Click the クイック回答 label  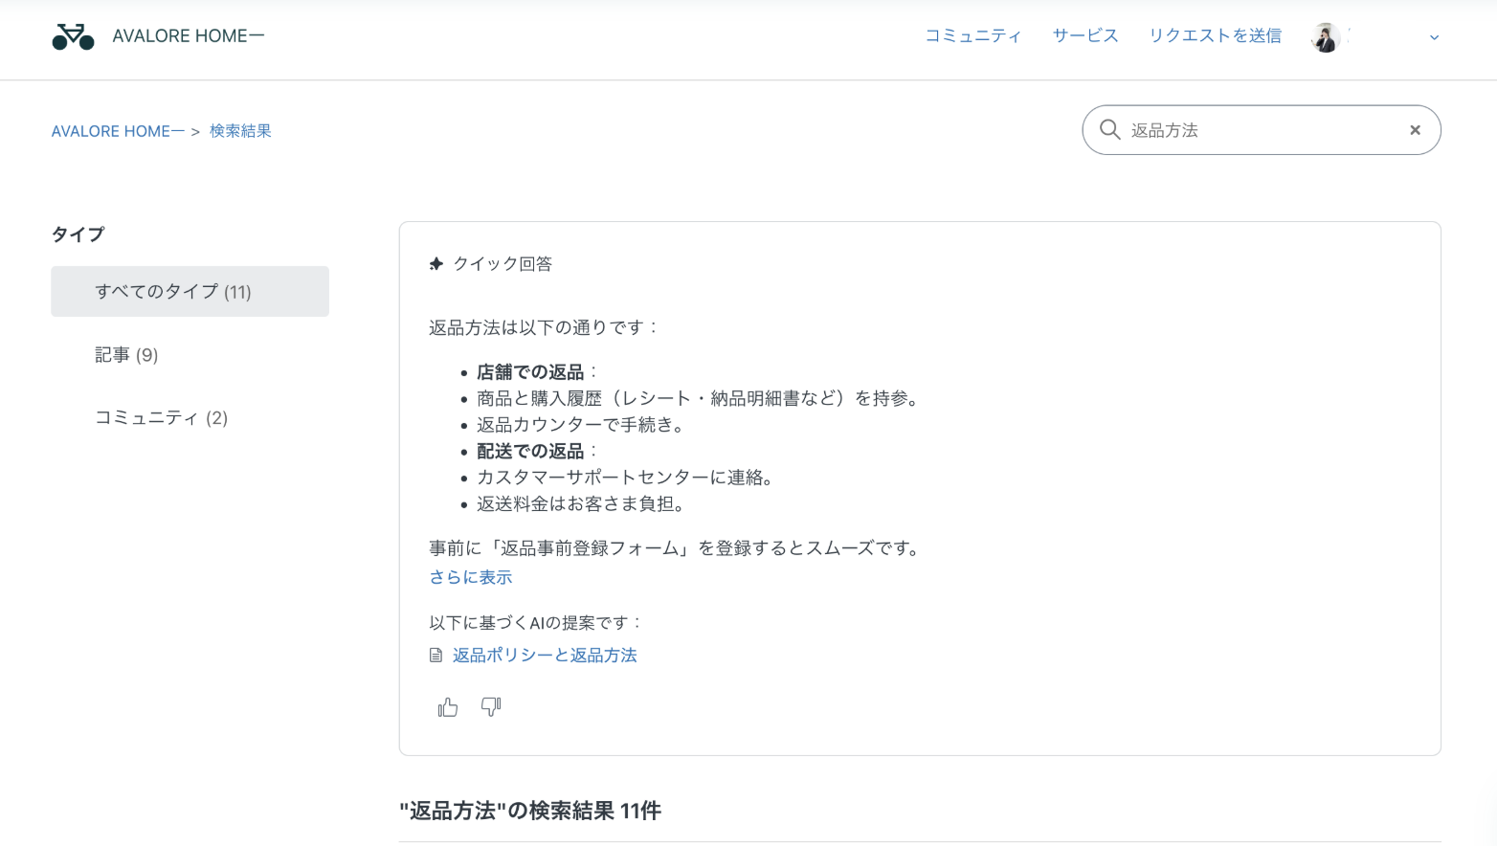(503, 264)
